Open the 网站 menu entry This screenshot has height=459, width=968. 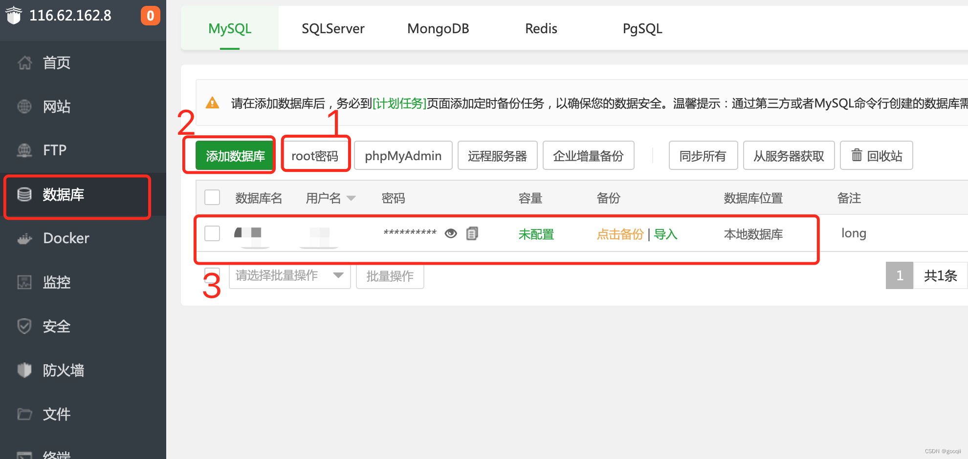click(x=57, y=106)
